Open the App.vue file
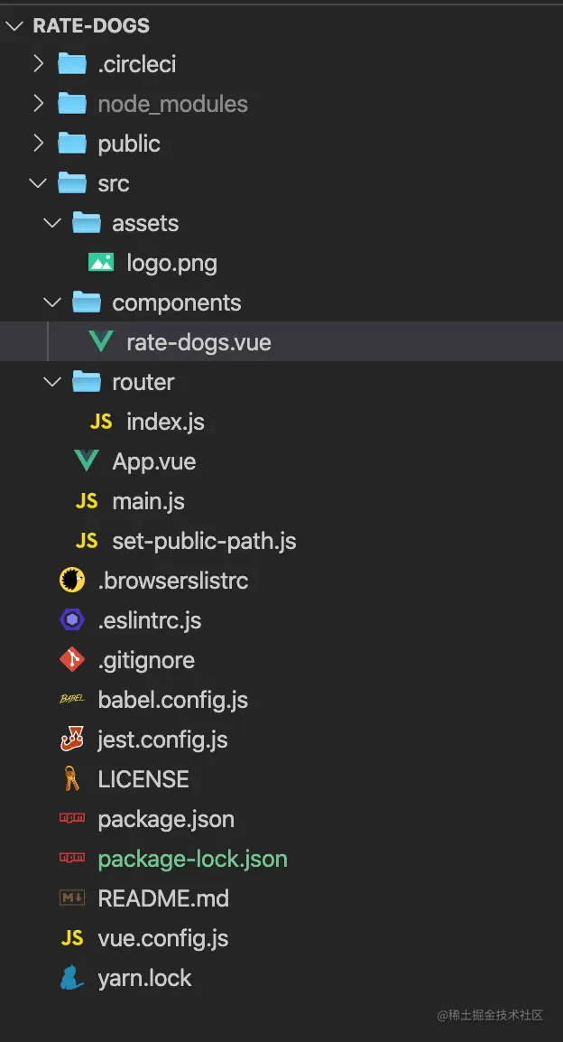The image size is (563, 1042). pos(153,461)
